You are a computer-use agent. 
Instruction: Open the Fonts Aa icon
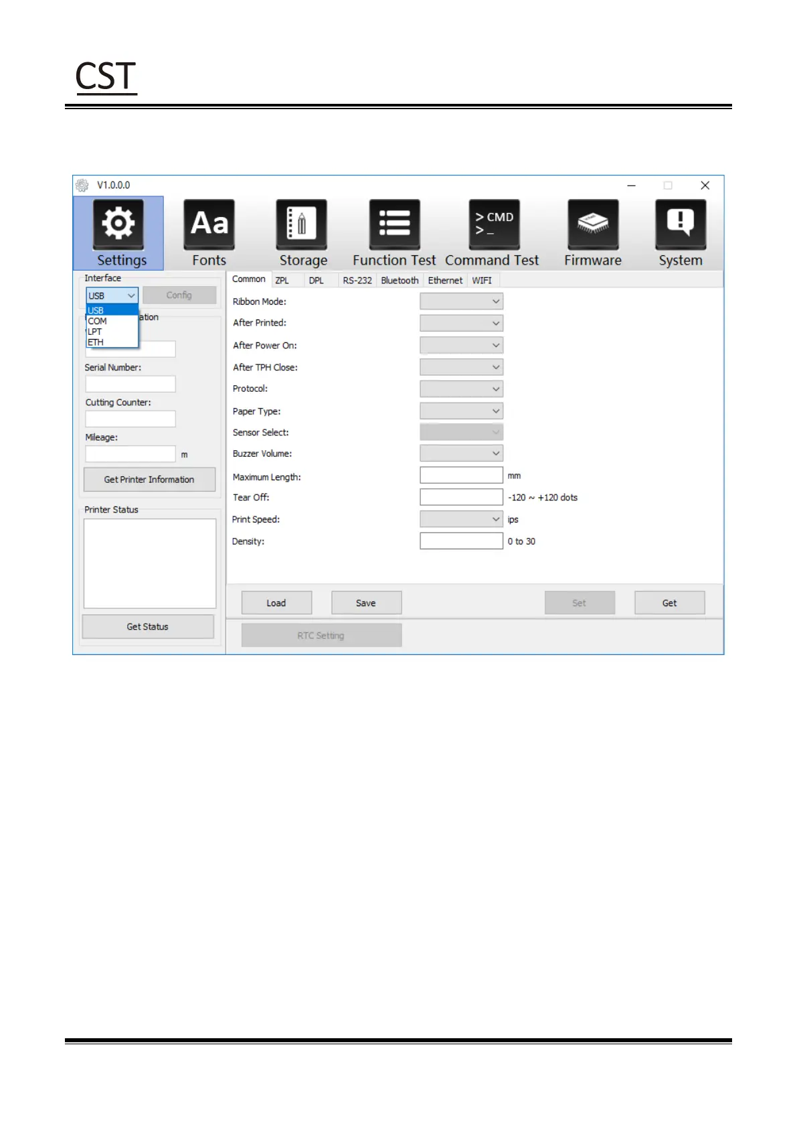point(209,224)
